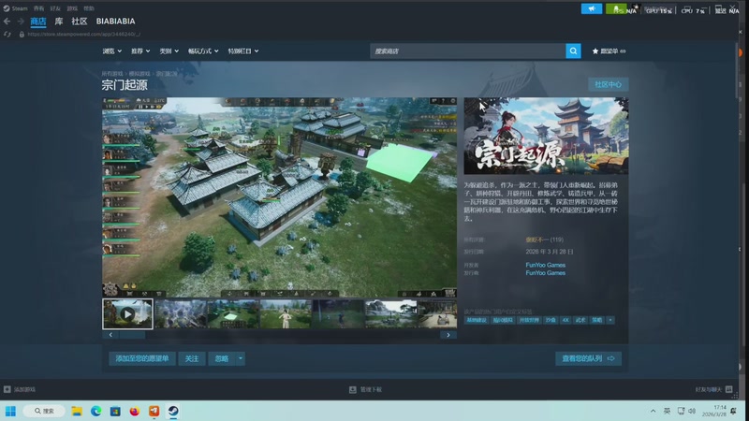This screenshot has width=749, height=421.
Task: Reload the store page with refresh icon
Action: coord(7,35)
